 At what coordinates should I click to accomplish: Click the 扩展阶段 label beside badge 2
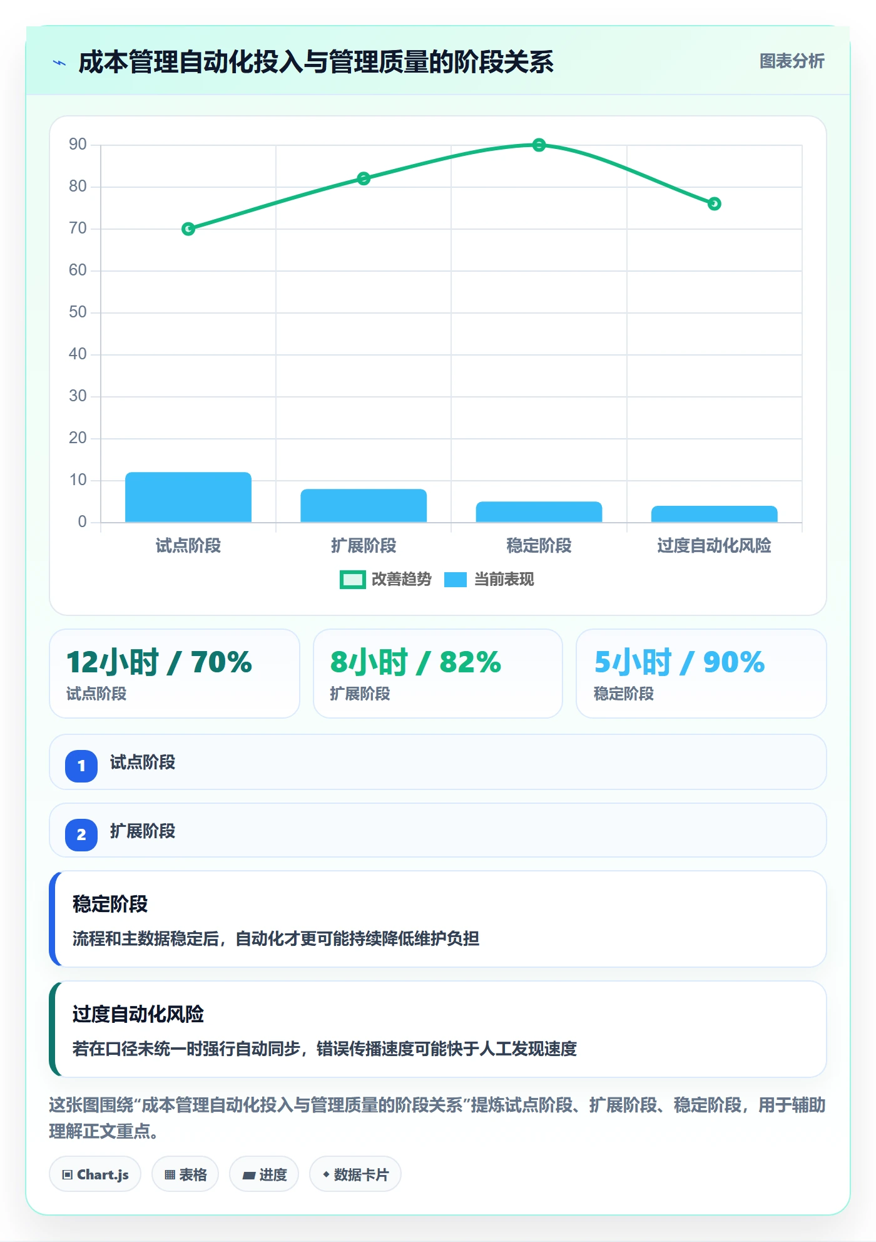point(143,831)
